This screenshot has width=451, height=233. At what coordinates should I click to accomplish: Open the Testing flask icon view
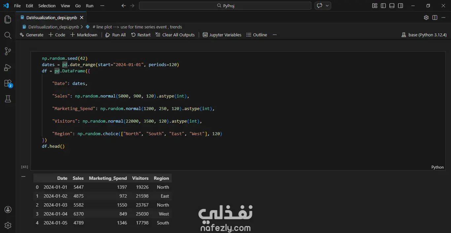pos(8,99)
